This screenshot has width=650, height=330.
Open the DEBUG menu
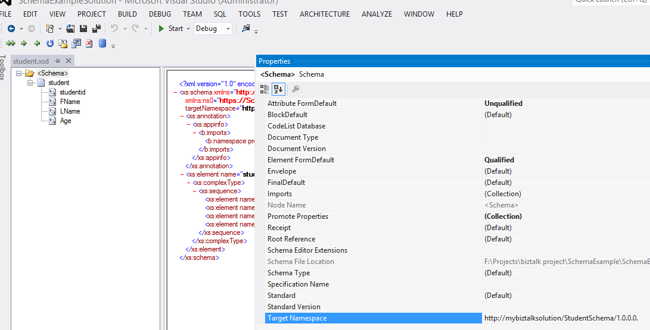160,14
